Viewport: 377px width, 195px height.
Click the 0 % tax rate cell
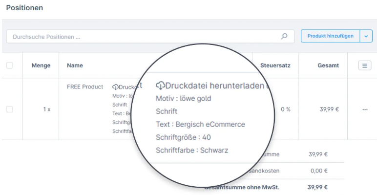(286, 109)
